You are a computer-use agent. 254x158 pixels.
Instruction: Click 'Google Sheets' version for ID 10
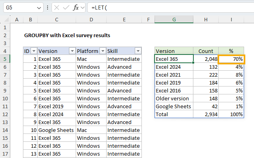[57, 130]
